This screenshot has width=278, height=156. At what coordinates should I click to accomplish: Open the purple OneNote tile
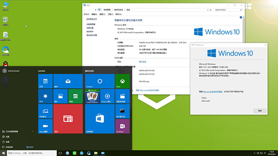click(x=122, y=126)
